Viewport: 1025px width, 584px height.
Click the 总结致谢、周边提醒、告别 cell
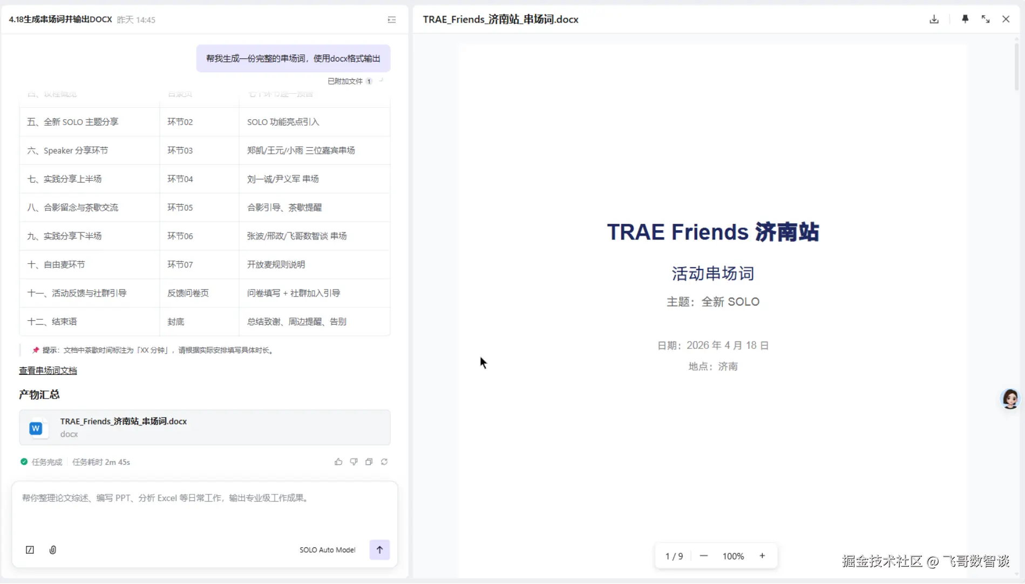[x=315, y=322]
